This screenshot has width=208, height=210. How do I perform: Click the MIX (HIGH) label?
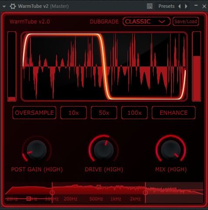171,170
